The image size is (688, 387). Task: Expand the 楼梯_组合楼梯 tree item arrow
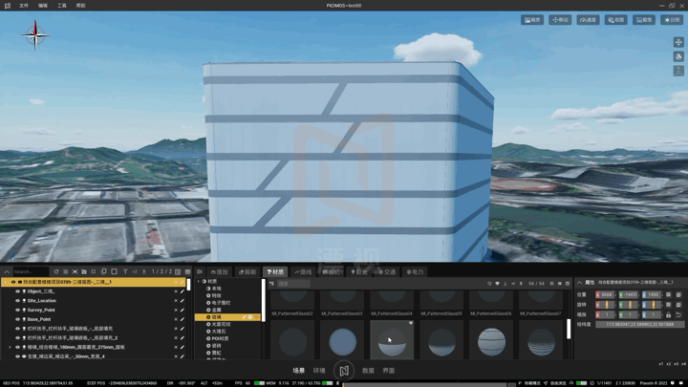(10, 347)
